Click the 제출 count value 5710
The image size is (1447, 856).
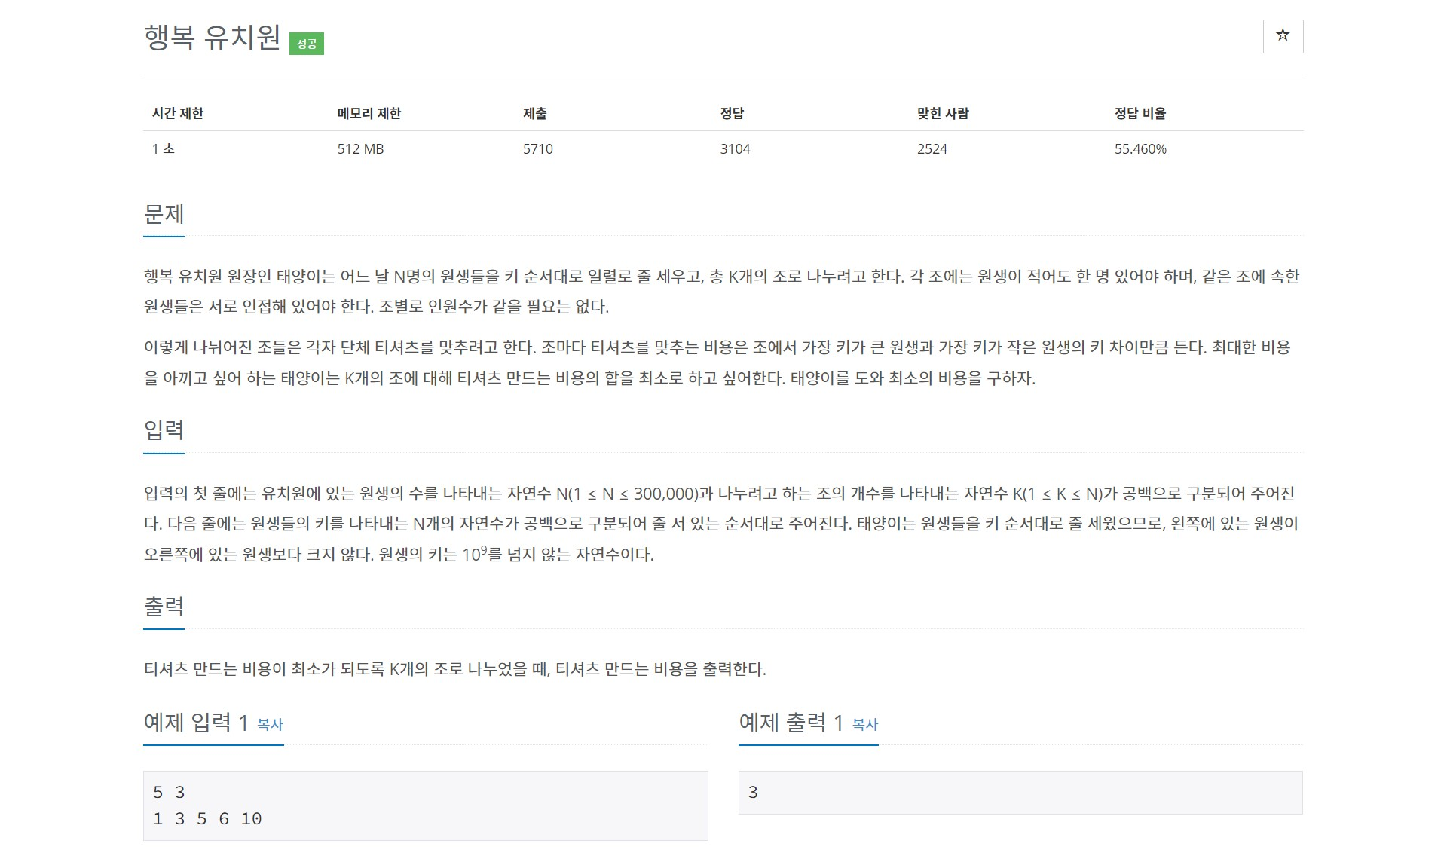pos(537,149)
